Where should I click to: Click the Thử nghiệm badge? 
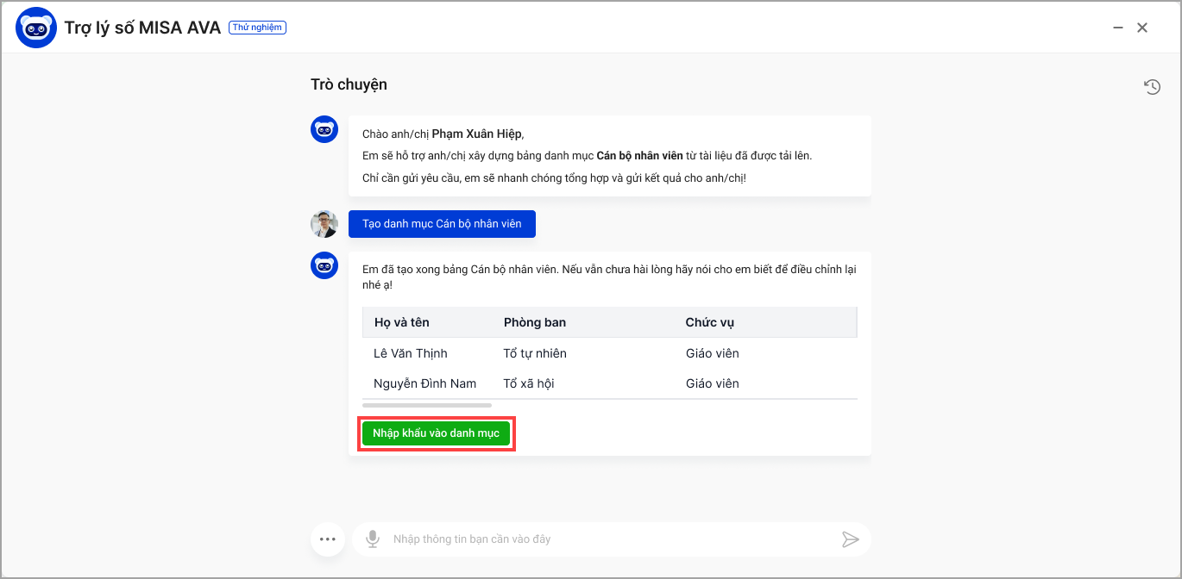(257, 28)
